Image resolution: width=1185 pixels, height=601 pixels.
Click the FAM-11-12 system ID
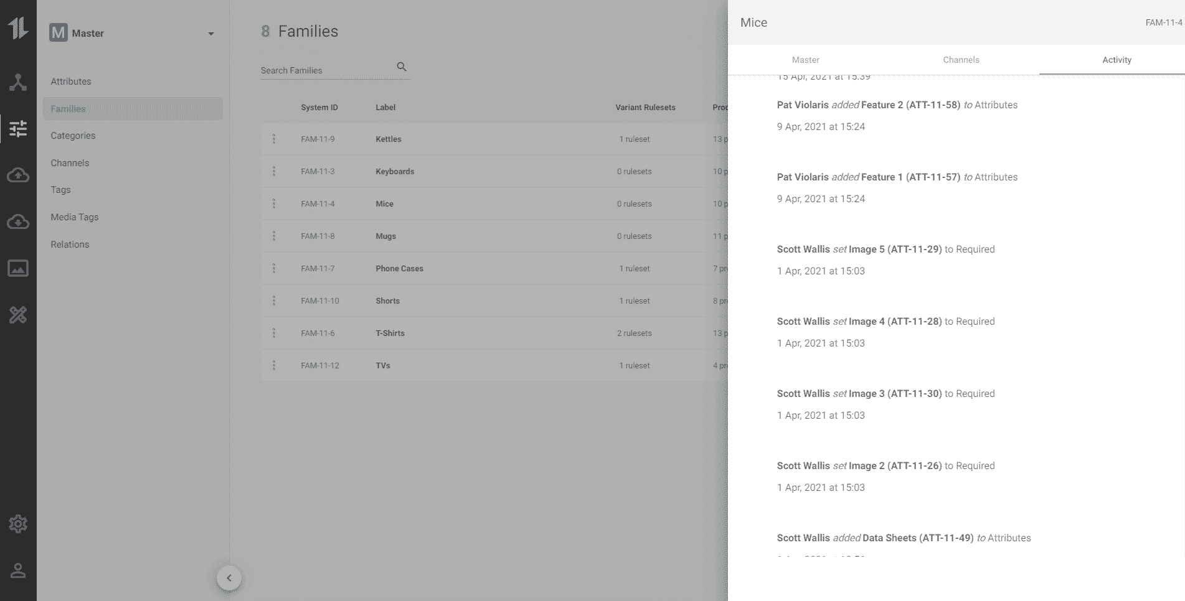click(x=320, y=366)
